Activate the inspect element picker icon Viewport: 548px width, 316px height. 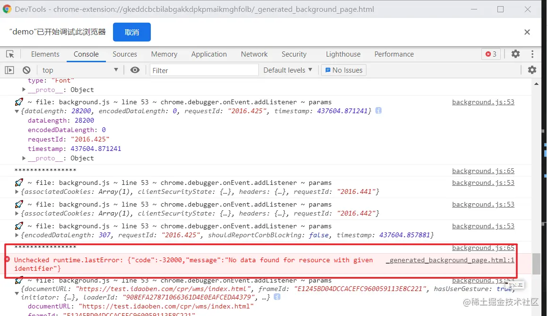[10, 54]
